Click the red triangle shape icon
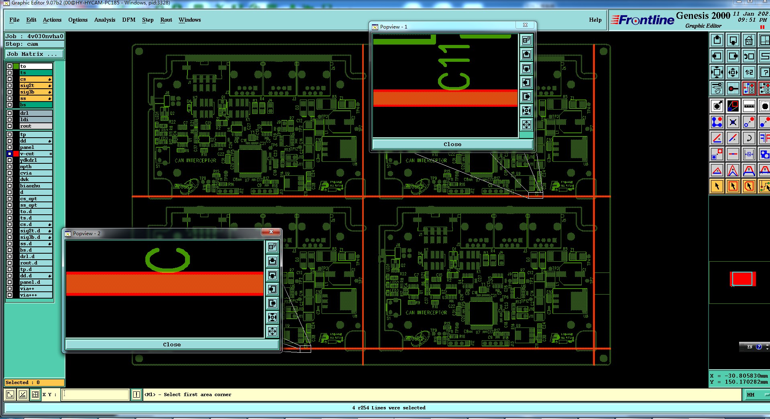Screen dimensions: 770x419 pyautogui.click(x=717, y=170)
